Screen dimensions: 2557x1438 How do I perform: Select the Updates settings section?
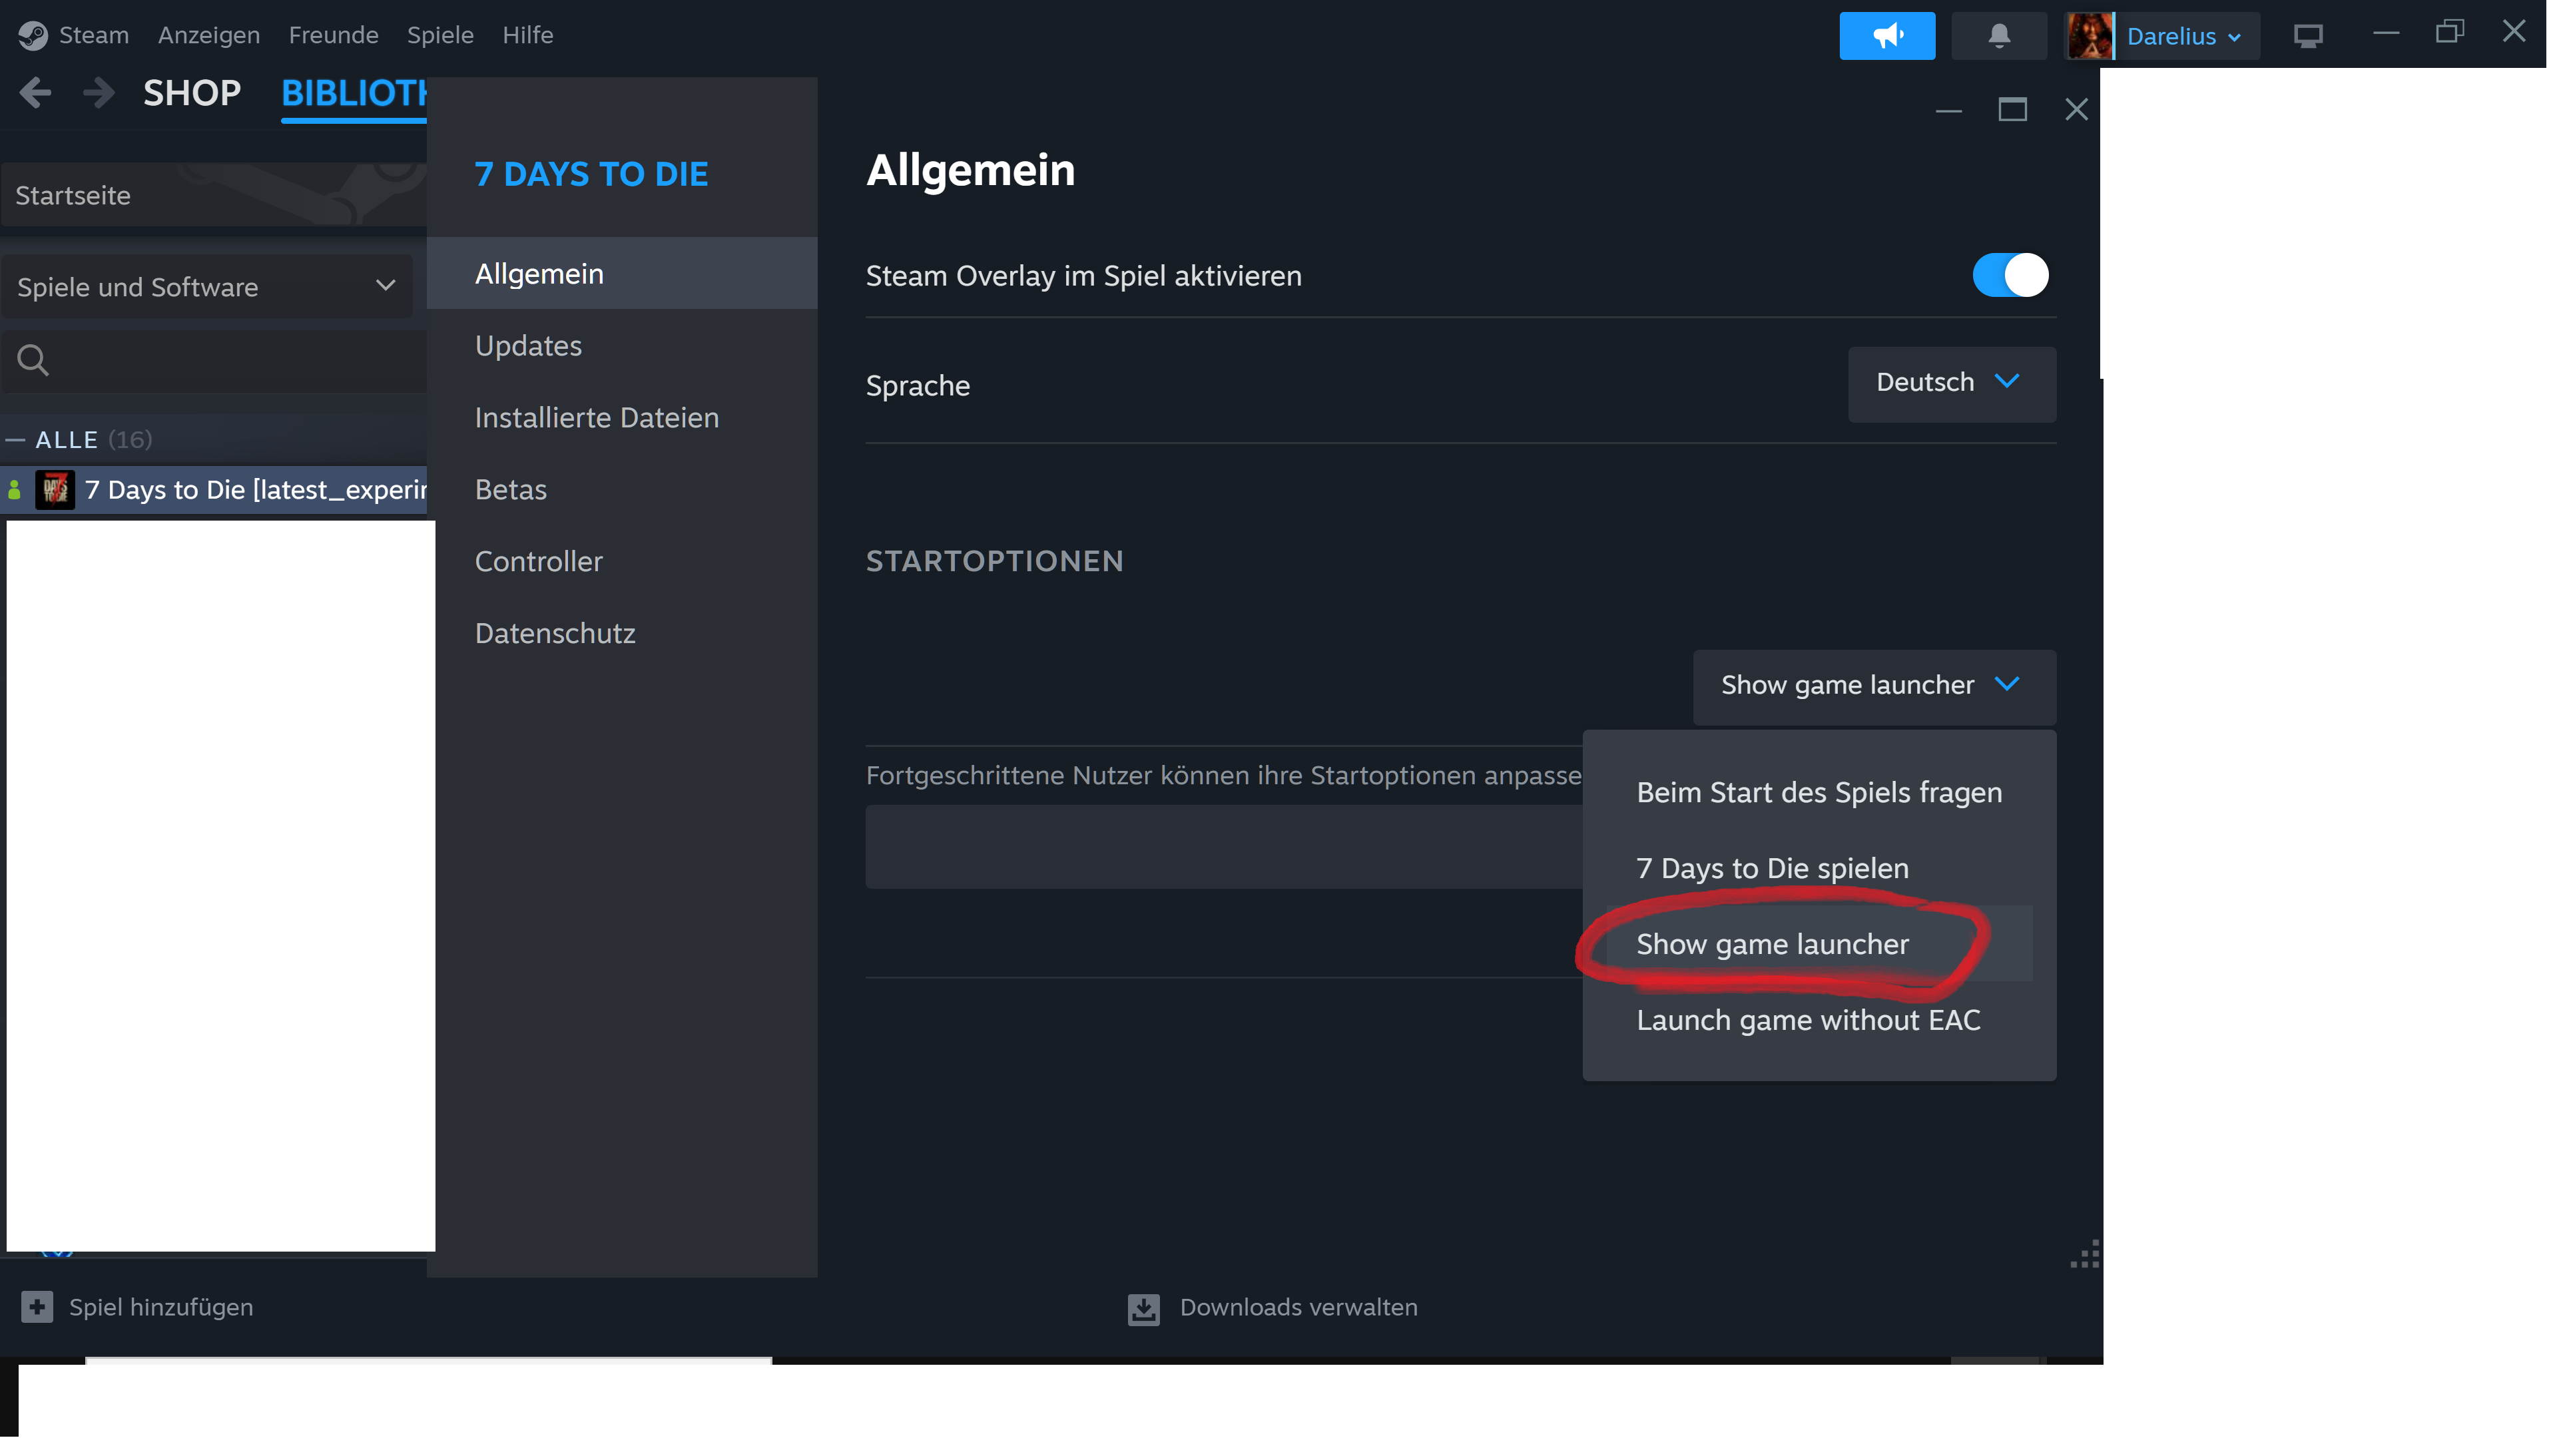click(621, 346)
